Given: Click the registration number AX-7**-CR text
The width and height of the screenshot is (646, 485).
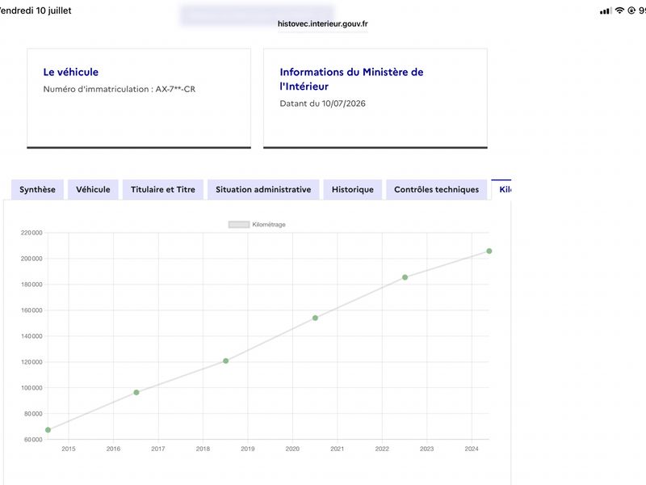Looking at the screenshot, I should [x=175, y=89].
